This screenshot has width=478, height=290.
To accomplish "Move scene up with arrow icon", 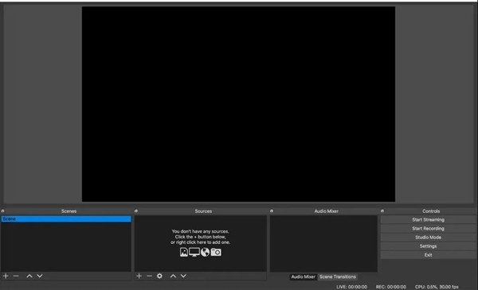I will (x=29, y=276).
